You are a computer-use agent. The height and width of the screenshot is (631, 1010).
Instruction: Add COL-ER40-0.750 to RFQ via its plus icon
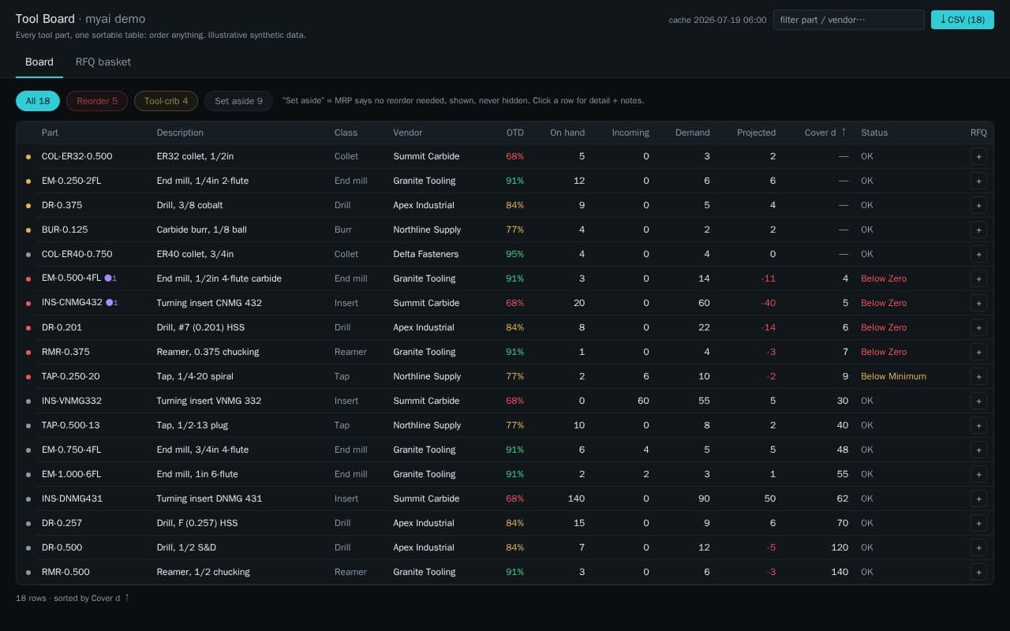click(x=978, y=254)
